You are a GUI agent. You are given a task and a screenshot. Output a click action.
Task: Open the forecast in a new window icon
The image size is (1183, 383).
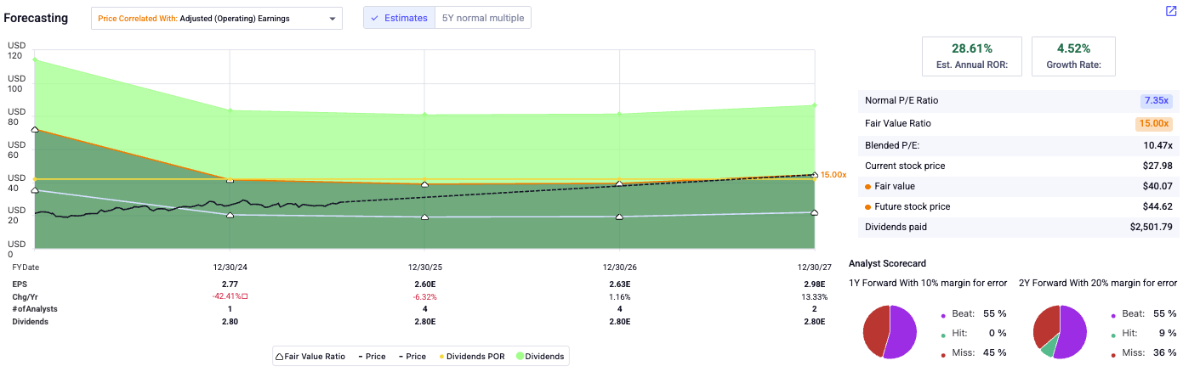[1170, 11]
